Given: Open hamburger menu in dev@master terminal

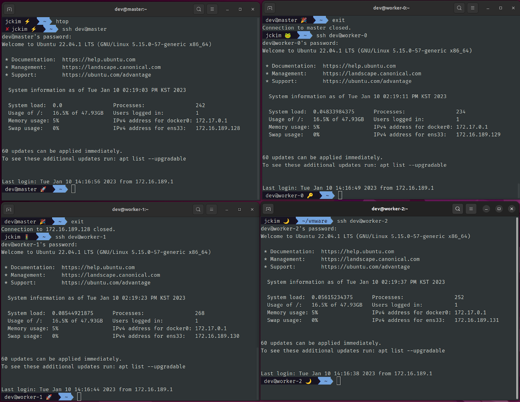Looking at the screenshot, I should click(212, 9).
